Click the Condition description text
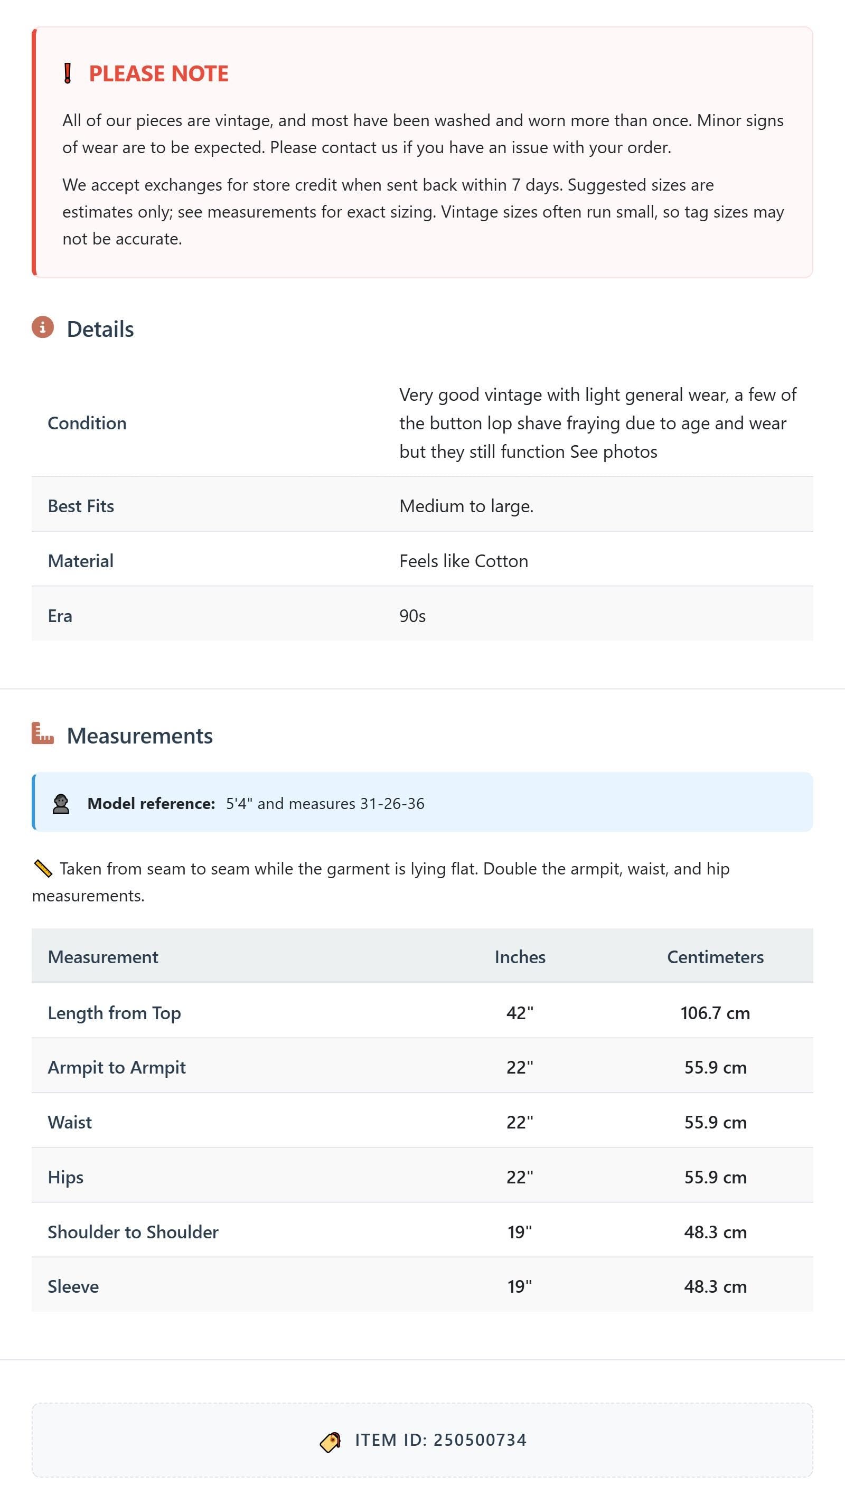Screen dimensions: 845x1505 [x=598, y=423]
